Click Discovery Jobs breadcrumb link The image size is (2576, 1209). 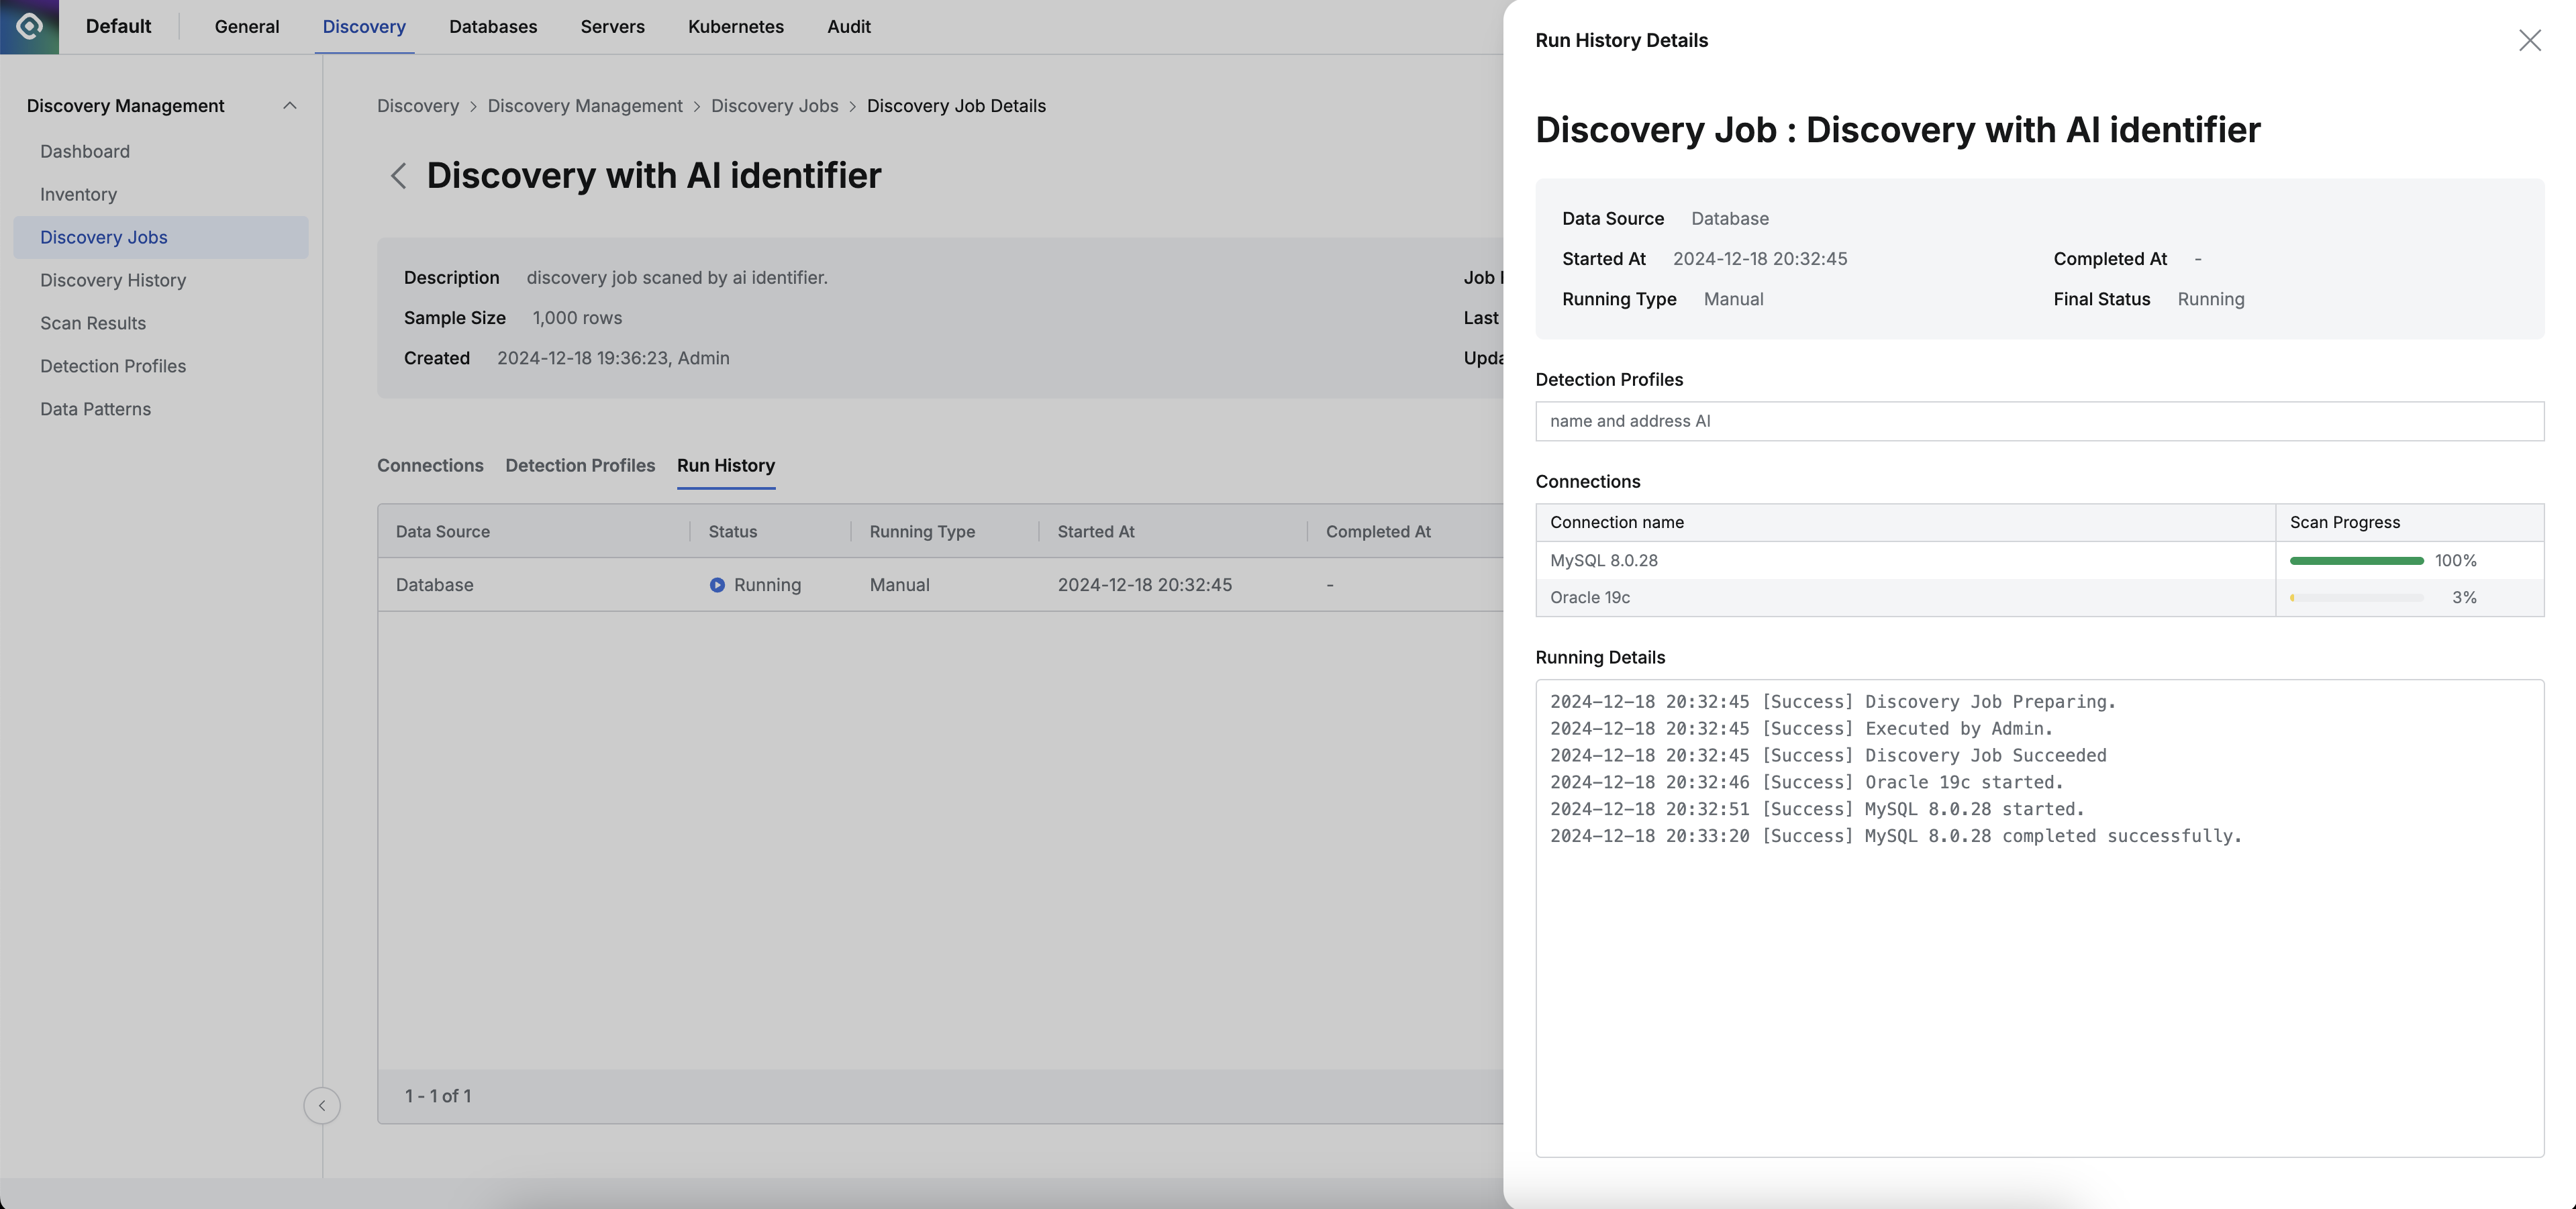(x=774, y=106)
